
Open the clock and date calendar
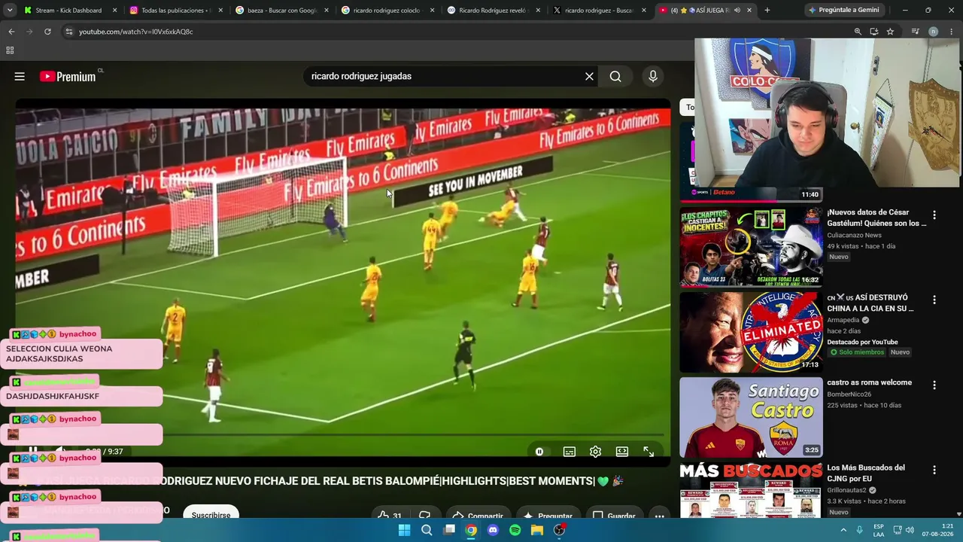[x=937, y=530]
